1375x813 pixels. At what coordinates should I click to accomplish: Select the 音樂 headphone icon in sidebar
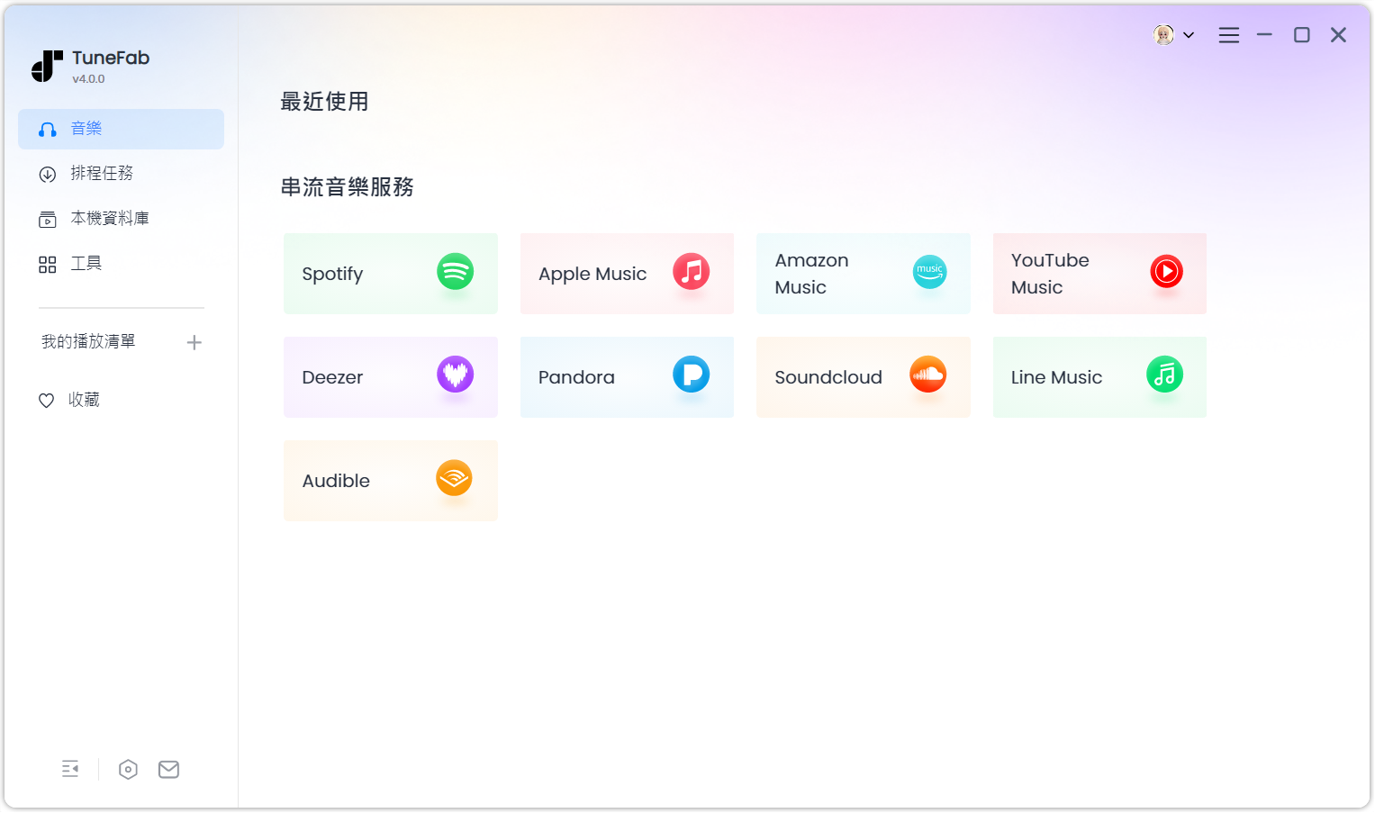point(48,129)
